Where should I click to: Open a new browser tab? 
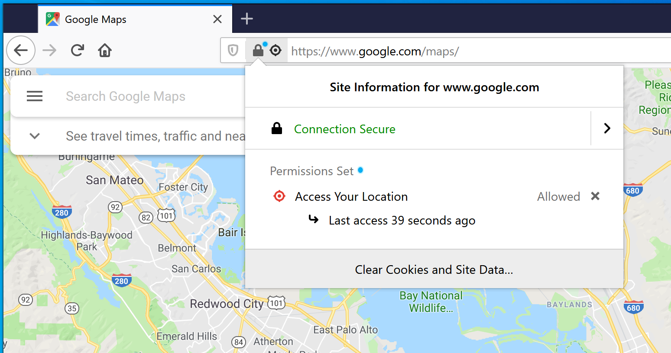click(x=246, y=19)
